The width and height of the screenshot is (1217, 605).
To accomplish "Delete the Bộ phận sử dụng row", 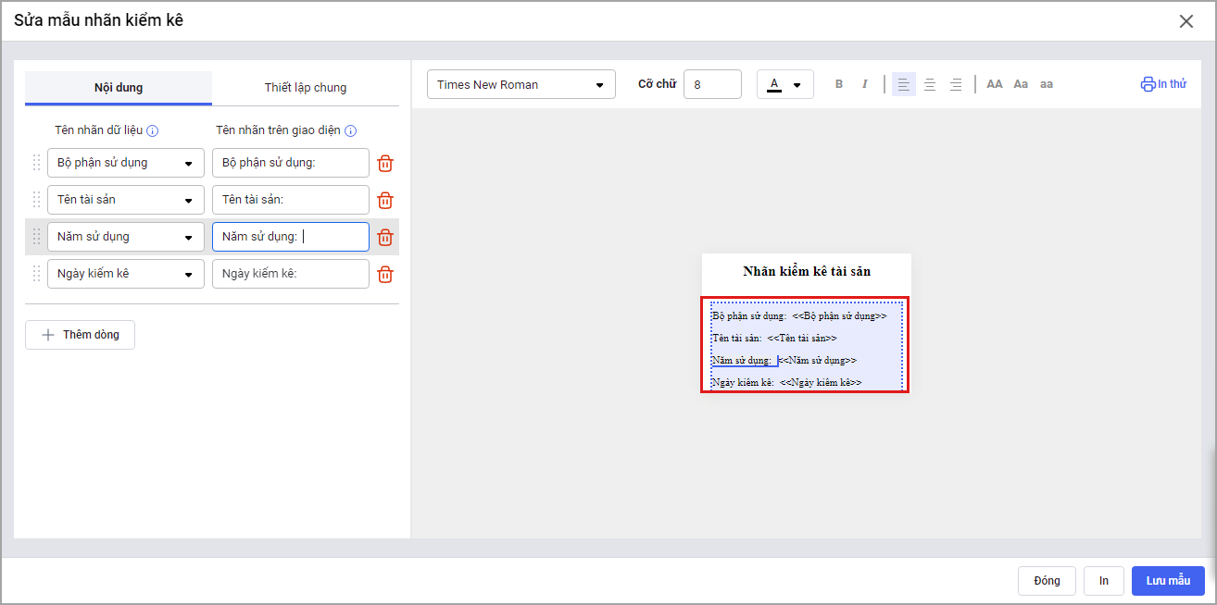I will (x=385, y=164).
